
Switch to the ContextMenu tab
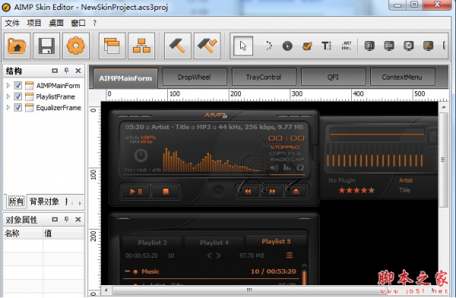(402, 77)
